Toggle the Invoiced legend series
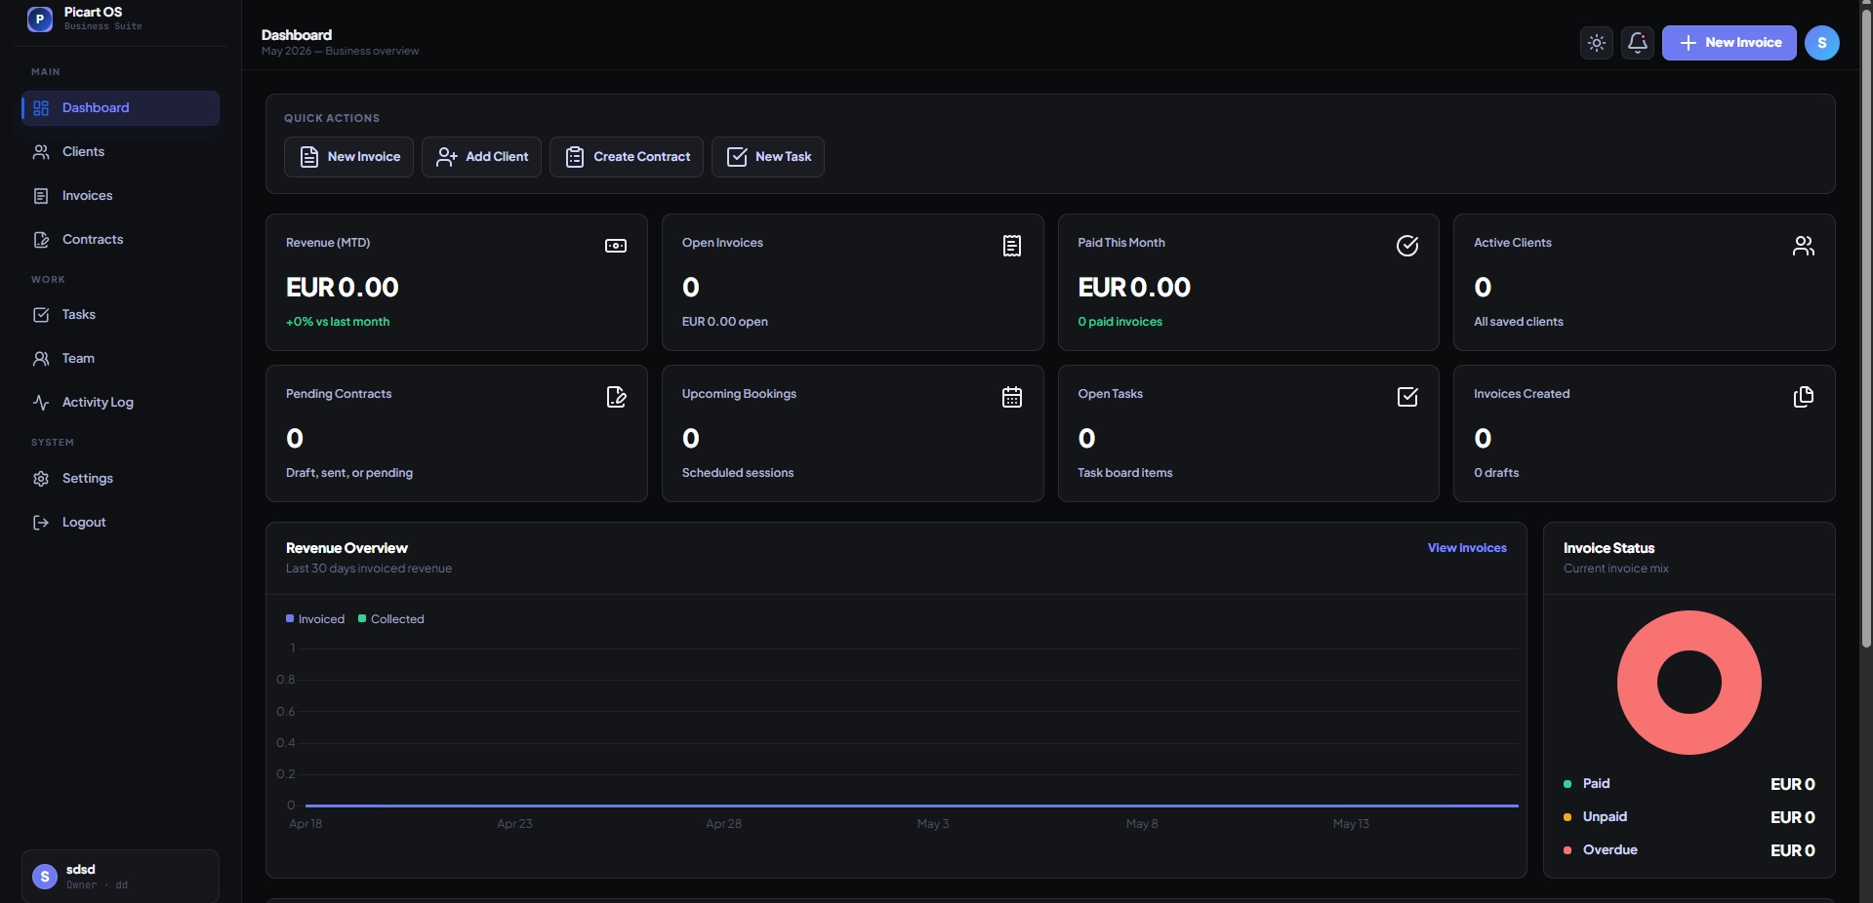The height and width of the screenshot is (903, 1873). [315, 619]
